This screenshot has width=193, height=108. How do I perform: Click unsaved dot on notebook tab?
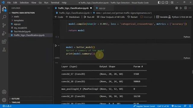tap(91, 8)
